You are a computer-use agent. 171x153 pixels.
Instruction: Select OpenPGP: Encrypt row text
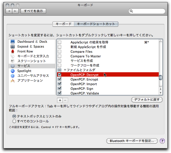tap(84, 79)
